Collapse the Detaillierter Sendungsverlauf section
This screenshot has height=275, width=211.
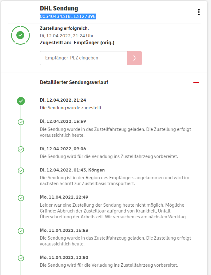196,83
